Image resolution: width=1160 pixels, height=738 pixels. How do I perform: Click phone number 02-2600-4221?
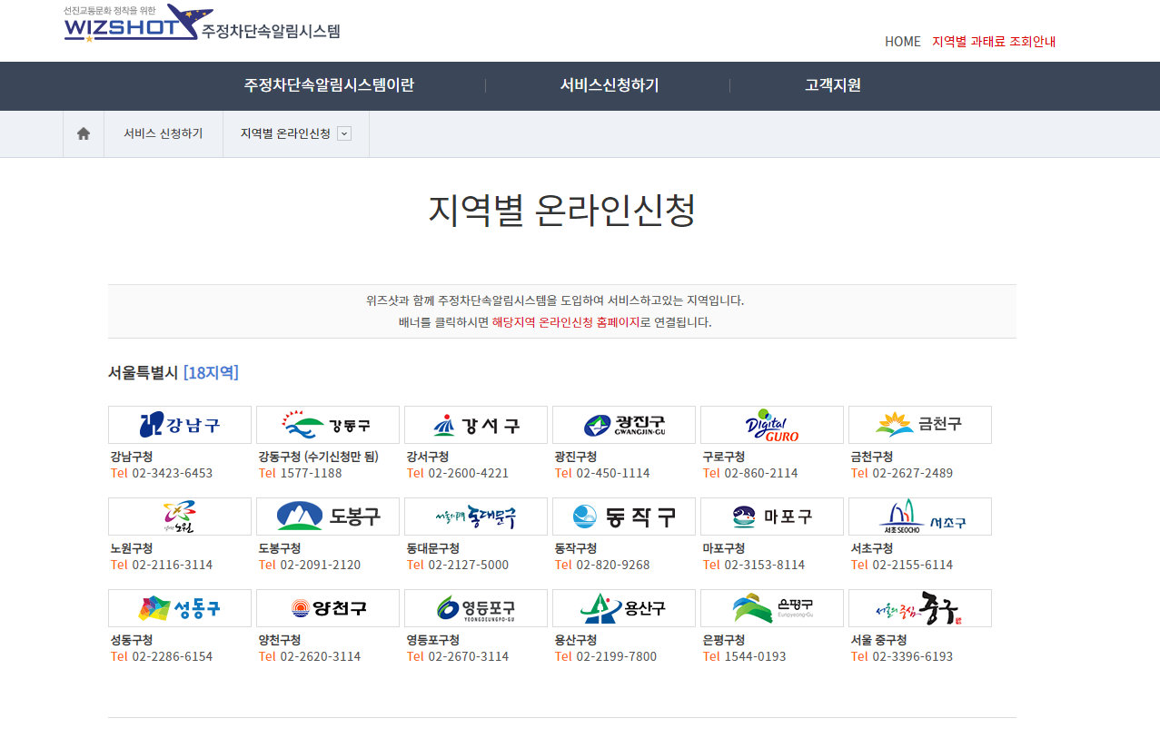click(469, 473)
